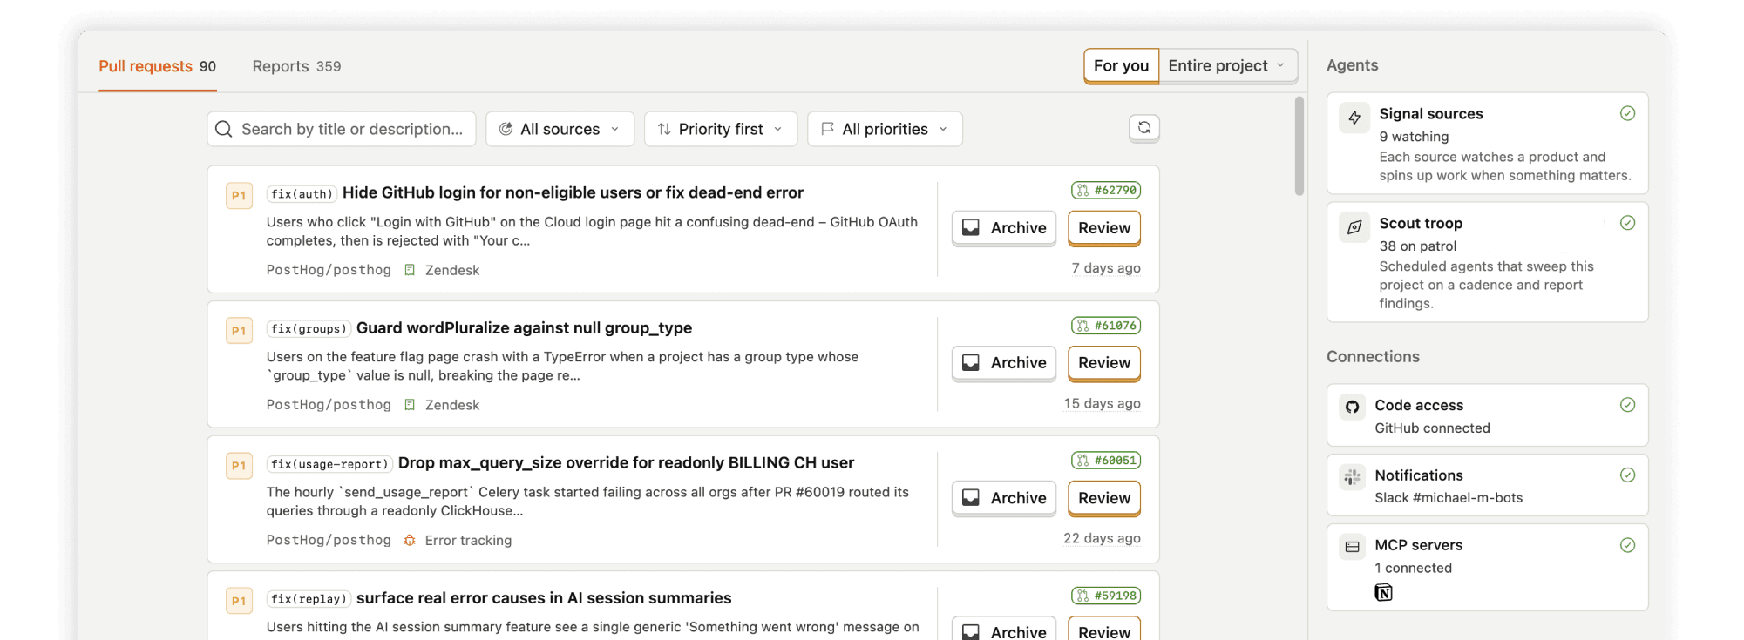
Task: Click the GitHub icon on Code access
Action: [x=1352, y=406]
